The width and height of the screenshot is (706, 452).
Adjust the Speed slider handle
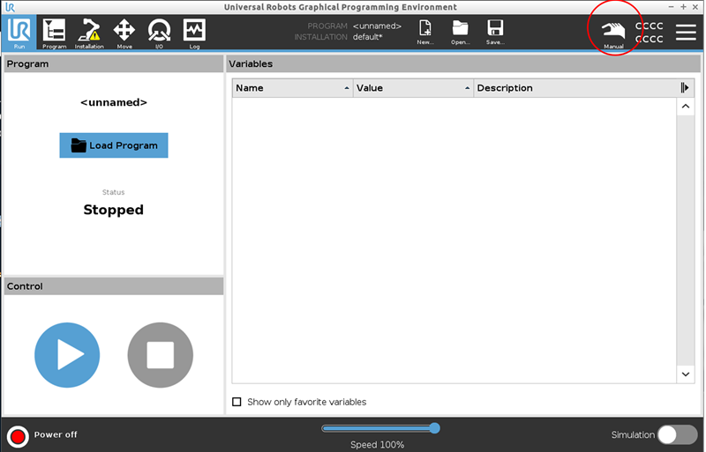click(434, 428)
